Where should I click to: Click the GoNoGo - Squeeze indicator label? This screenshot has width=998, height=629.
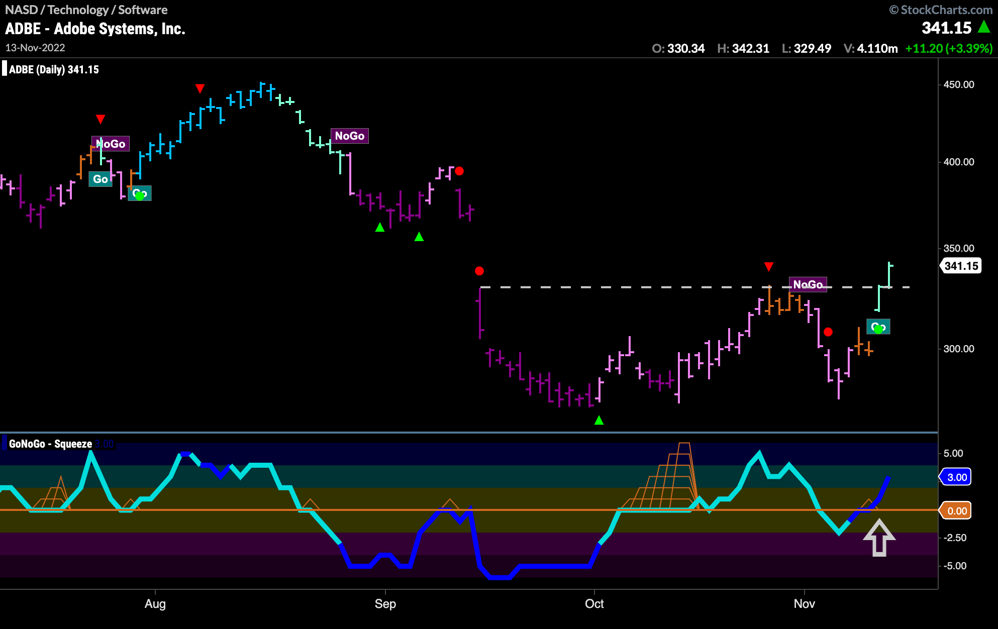tap(50, 444)
